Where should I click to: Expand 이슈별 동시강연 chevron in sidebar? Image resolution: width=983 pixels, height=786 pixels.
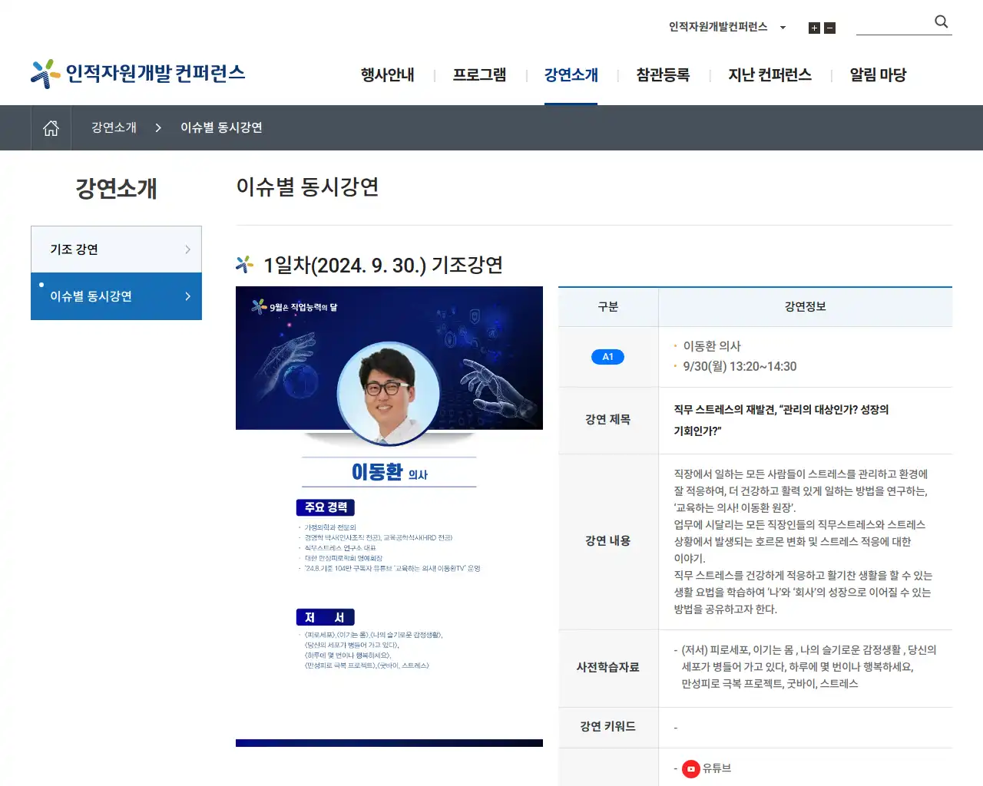(187, 296)
